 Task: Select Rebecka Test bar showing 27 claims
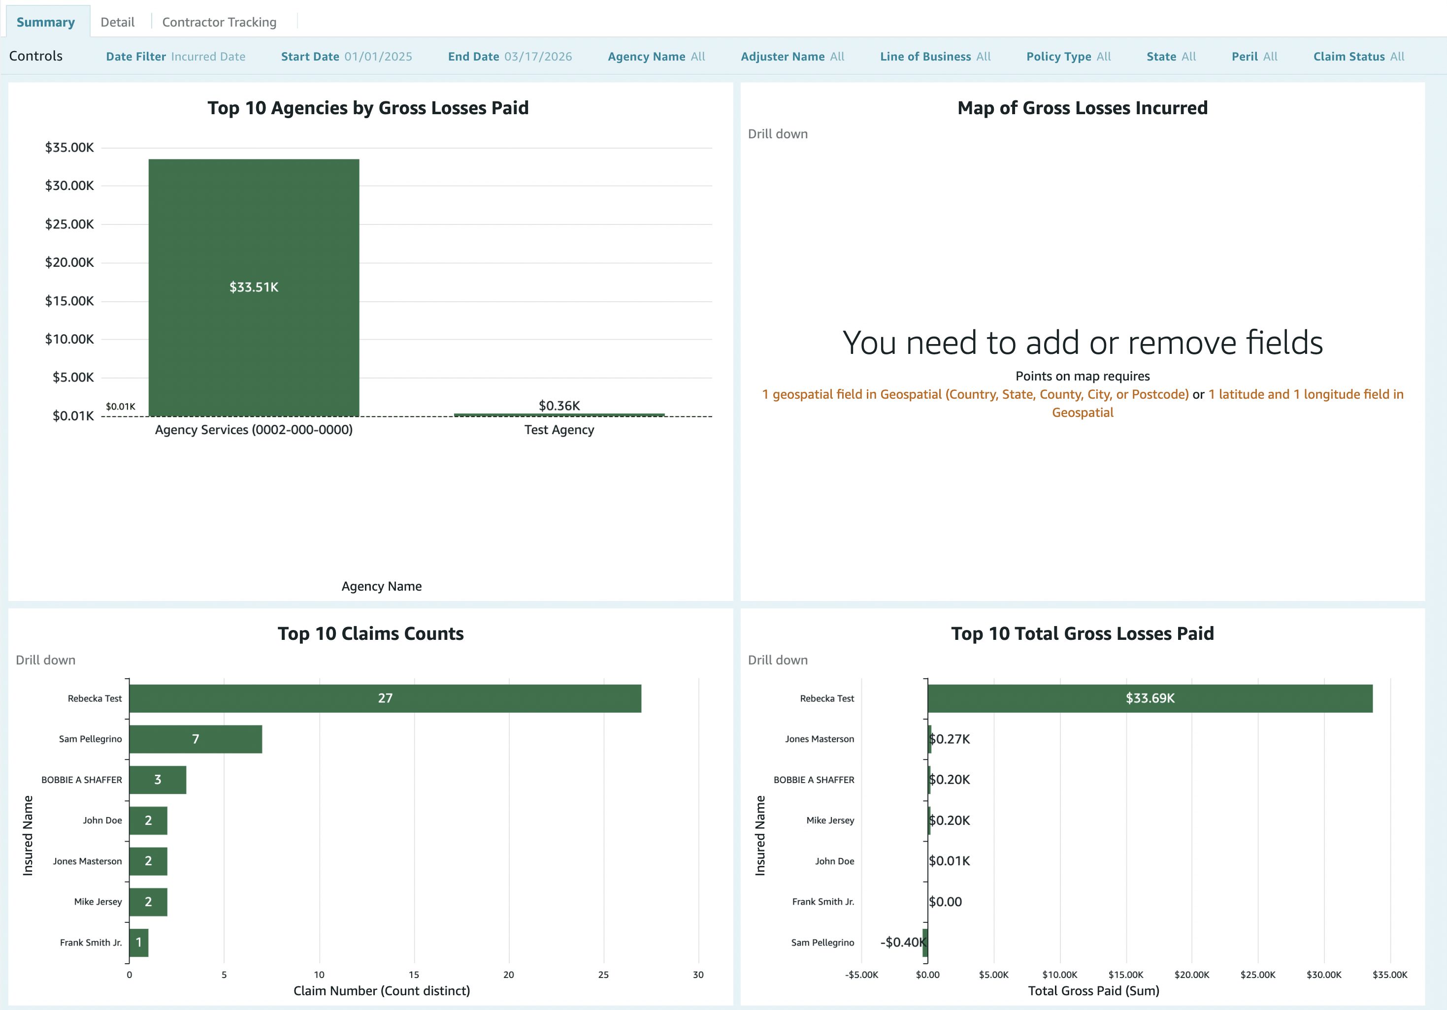click(385, 698)
